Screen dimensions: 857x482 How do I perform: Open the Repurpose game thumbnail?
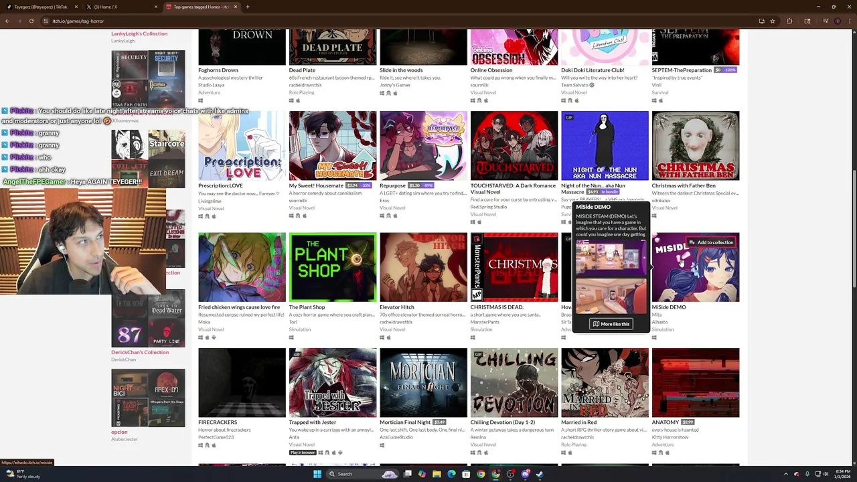tap(423, 145)
